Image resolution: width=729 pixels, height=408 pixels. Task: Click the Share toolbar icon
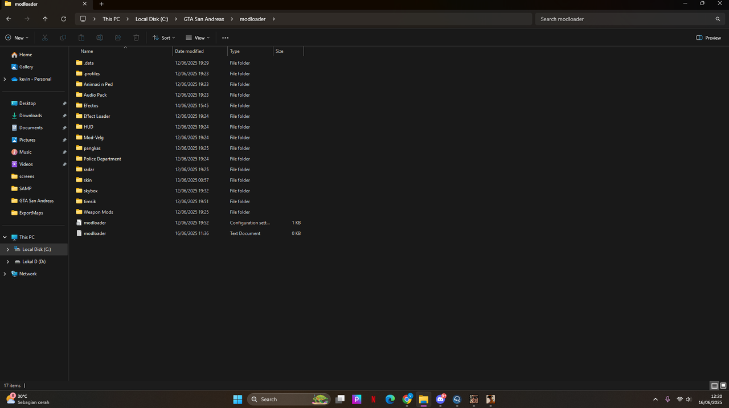tap(118, 38)
